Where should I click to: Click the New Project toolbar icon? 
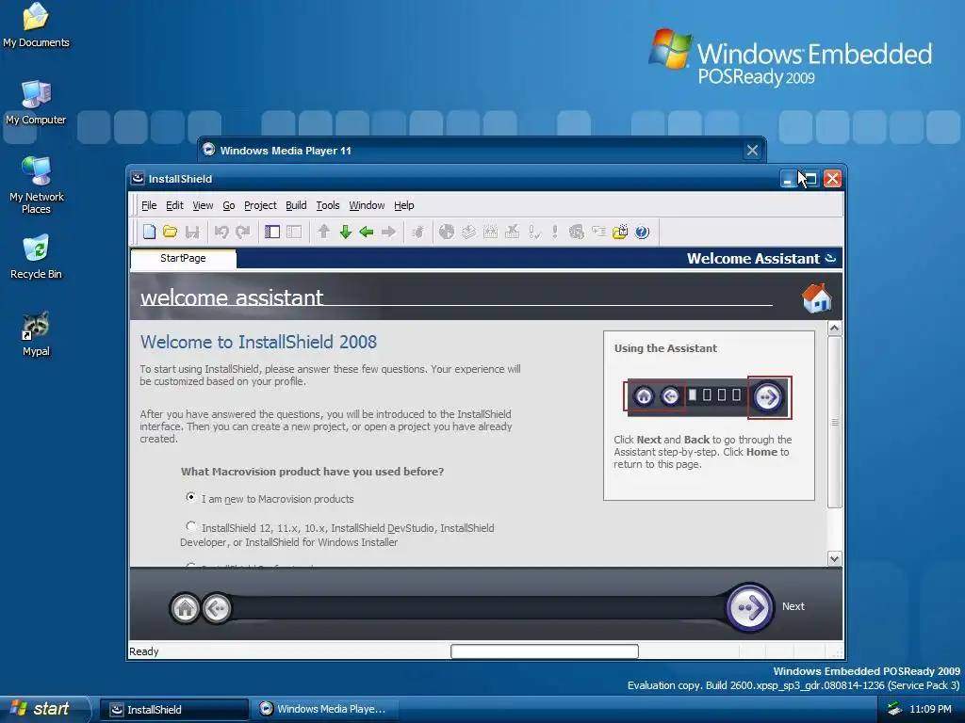click(149, 232)
